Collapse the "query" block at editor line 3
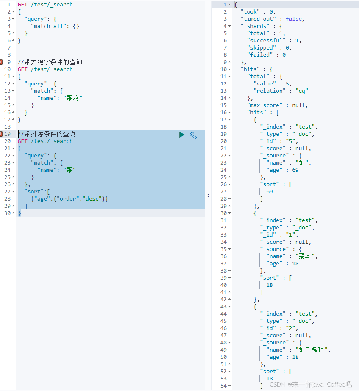359x391 pixels. (x=14, y=19)
